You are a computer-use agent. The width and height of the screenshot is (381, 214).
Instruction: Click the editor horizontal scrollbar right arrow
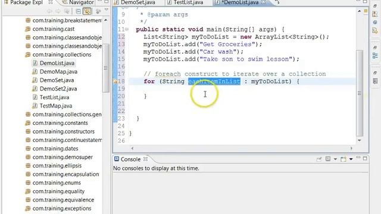351,148
